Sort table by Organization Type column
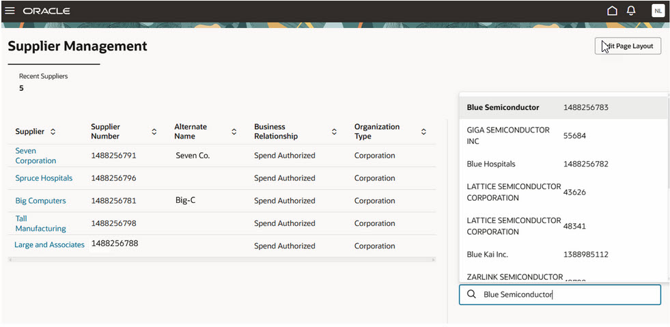 [423, 132]
